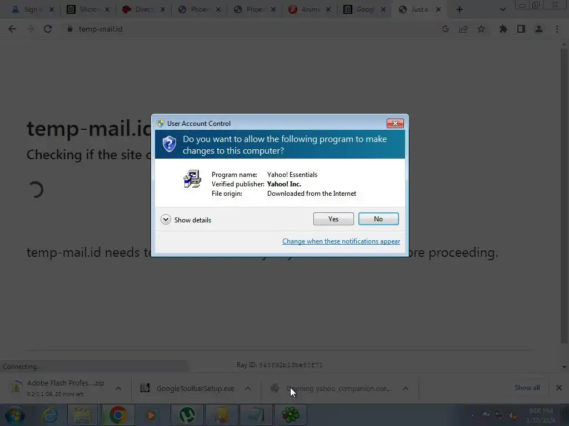This screenshot has height=426, width=569.
Task: Click the scroll down arrow of page scrollbar
Action: (564, 367)
